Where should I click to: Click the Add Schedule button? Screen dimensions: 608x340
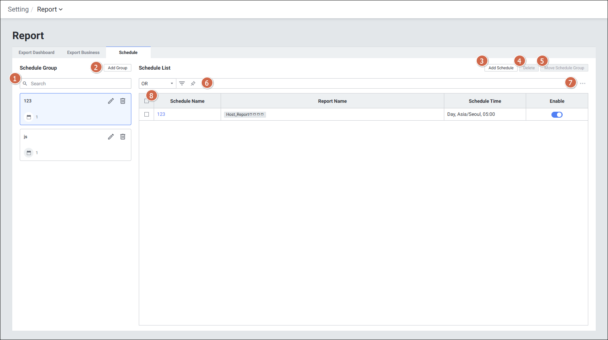[501, 68]
